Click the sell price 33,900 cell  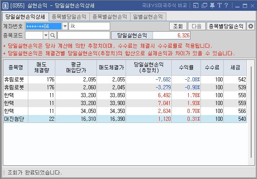tap(111, 103)
